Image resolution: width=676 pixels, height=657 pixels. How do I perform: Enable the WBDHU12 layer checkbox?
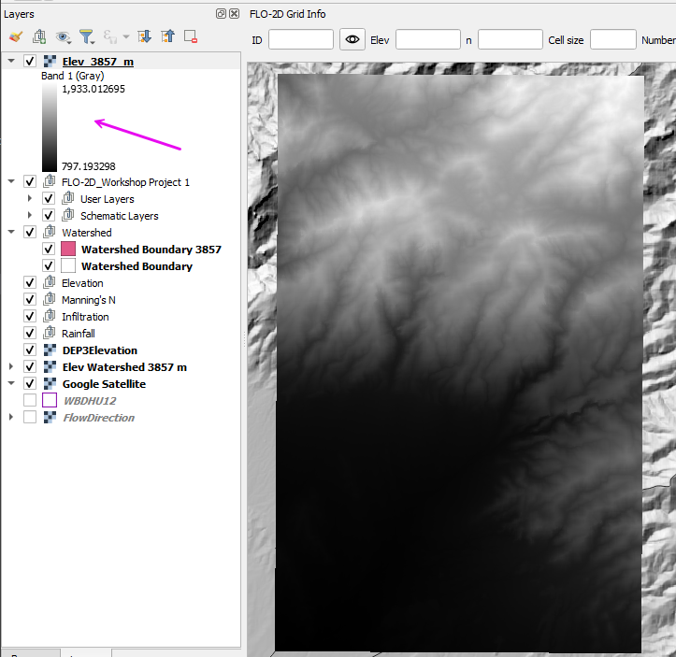pos(30,401)
